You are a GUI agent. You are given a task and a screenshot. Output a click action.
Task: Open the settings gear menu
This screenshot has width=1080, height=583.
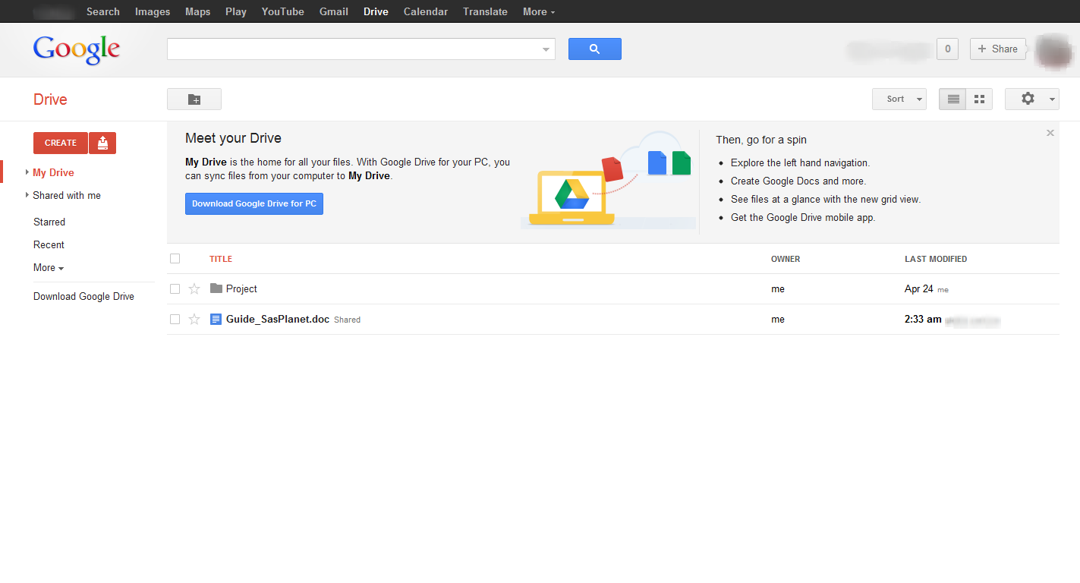1032,99
